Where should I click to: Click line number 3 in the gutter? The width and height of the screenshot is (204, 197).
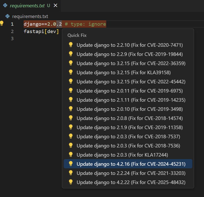[x=12, y=39]
